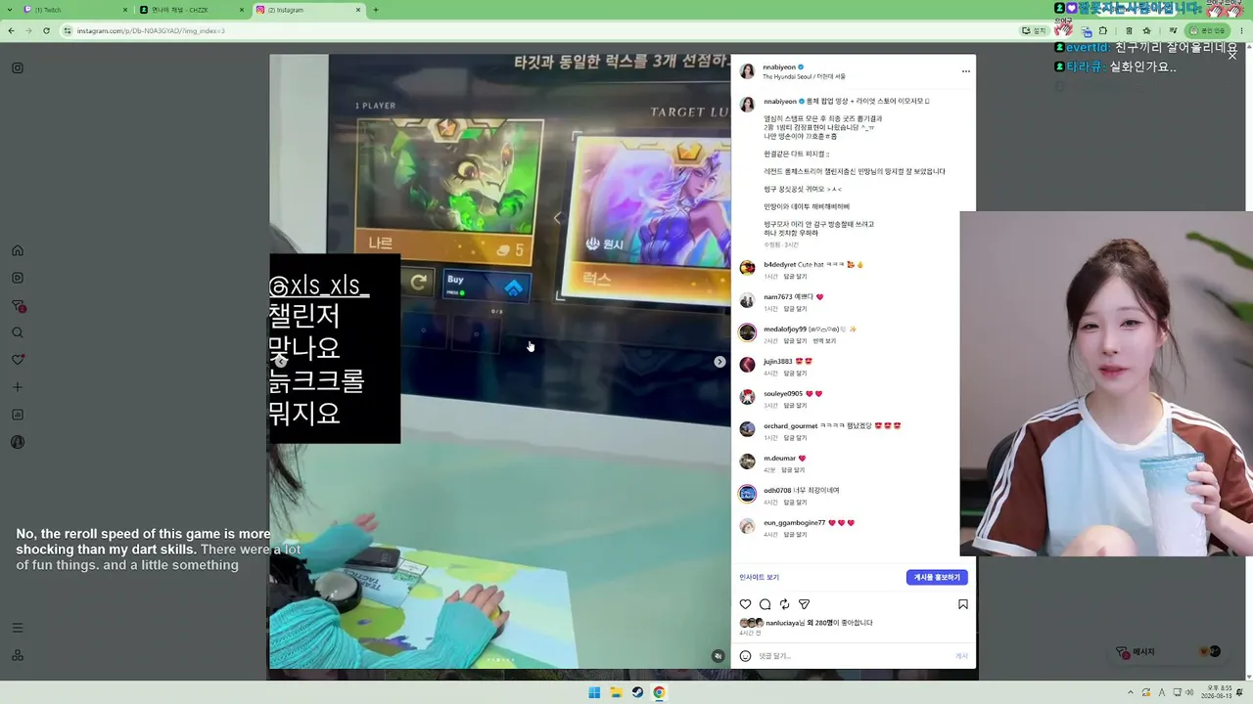Click the comment input field
Viewport: 1253px width, 704px height.
tap(852, 656)
